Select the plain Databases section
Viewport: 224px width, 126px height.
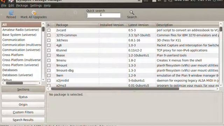[10, 70]
